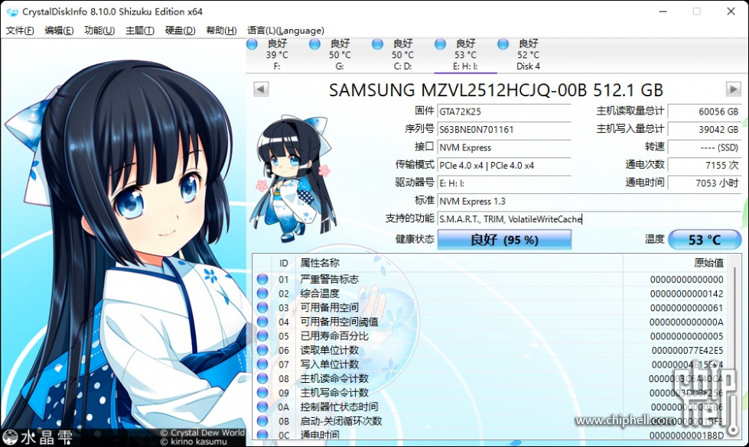Viewport: 749px width, 447px height.
Task: Open the 语言(L)(Language) menu
Action: tap(285, 31)
